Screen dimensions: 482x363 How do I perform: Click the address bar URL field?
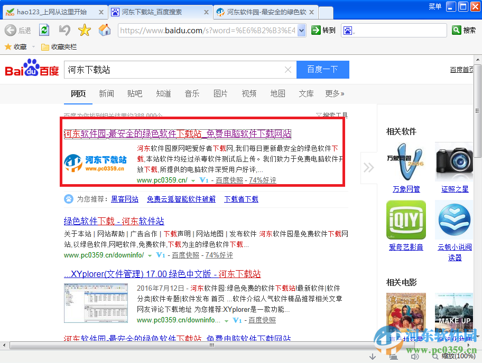pos(208,31)
